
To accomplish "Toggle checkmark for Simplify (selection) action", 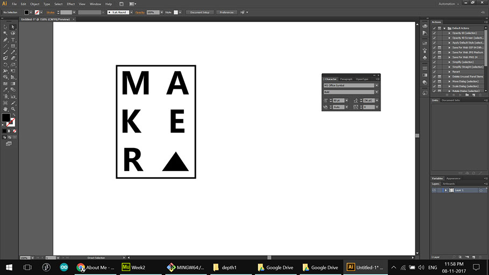I will tap(434, 62).
